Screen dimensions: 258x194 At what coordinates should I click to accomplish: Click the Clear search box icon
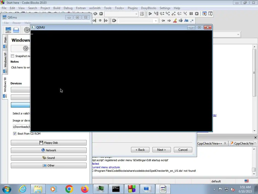[114, 21]
